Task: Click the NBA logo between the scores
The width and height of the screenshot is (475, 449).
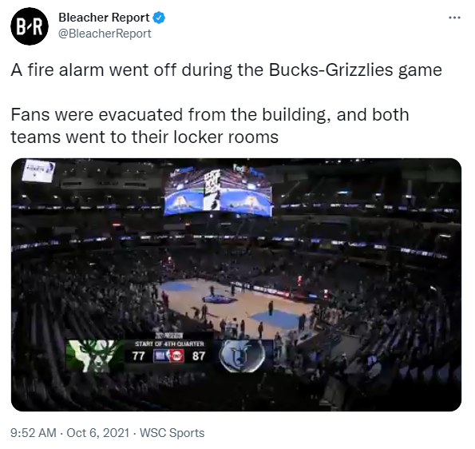Action: point(160,356)
